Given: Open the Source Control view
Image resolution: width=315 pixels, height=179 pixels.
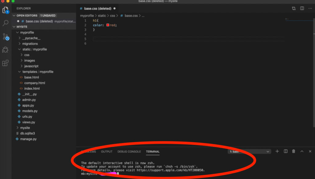Looking at the screenshot, I should tap(6, 37).
